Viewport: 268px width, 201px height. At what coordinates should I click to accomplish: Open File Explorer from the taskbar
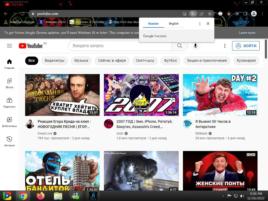pos(58,196)
